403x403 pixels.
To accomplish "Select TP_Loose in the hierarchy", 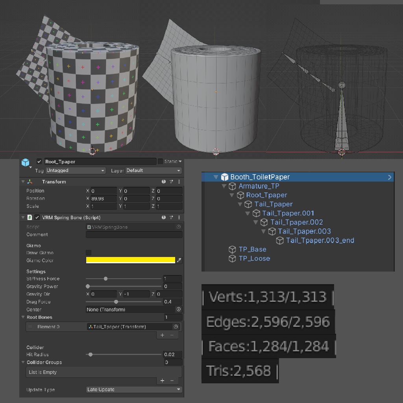I will pos(254,258).
